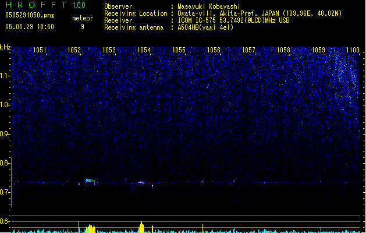Viewport: 366px width, 233px height.
Task: Click the meteor count value 9
Action: click(x=83, y=27)
